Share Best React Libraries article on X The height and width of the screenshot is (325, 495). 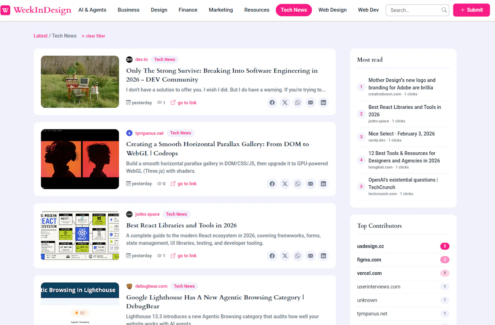click(x=285, y=256)
